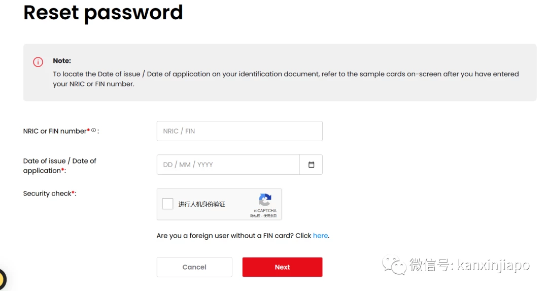Screen dimensions: 548x291
Task: Click the Cancel button
Action: click(x=194, y=267)
